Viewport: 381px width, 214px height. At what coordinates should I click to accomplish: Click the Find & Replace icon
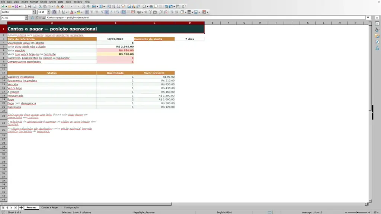84,7
